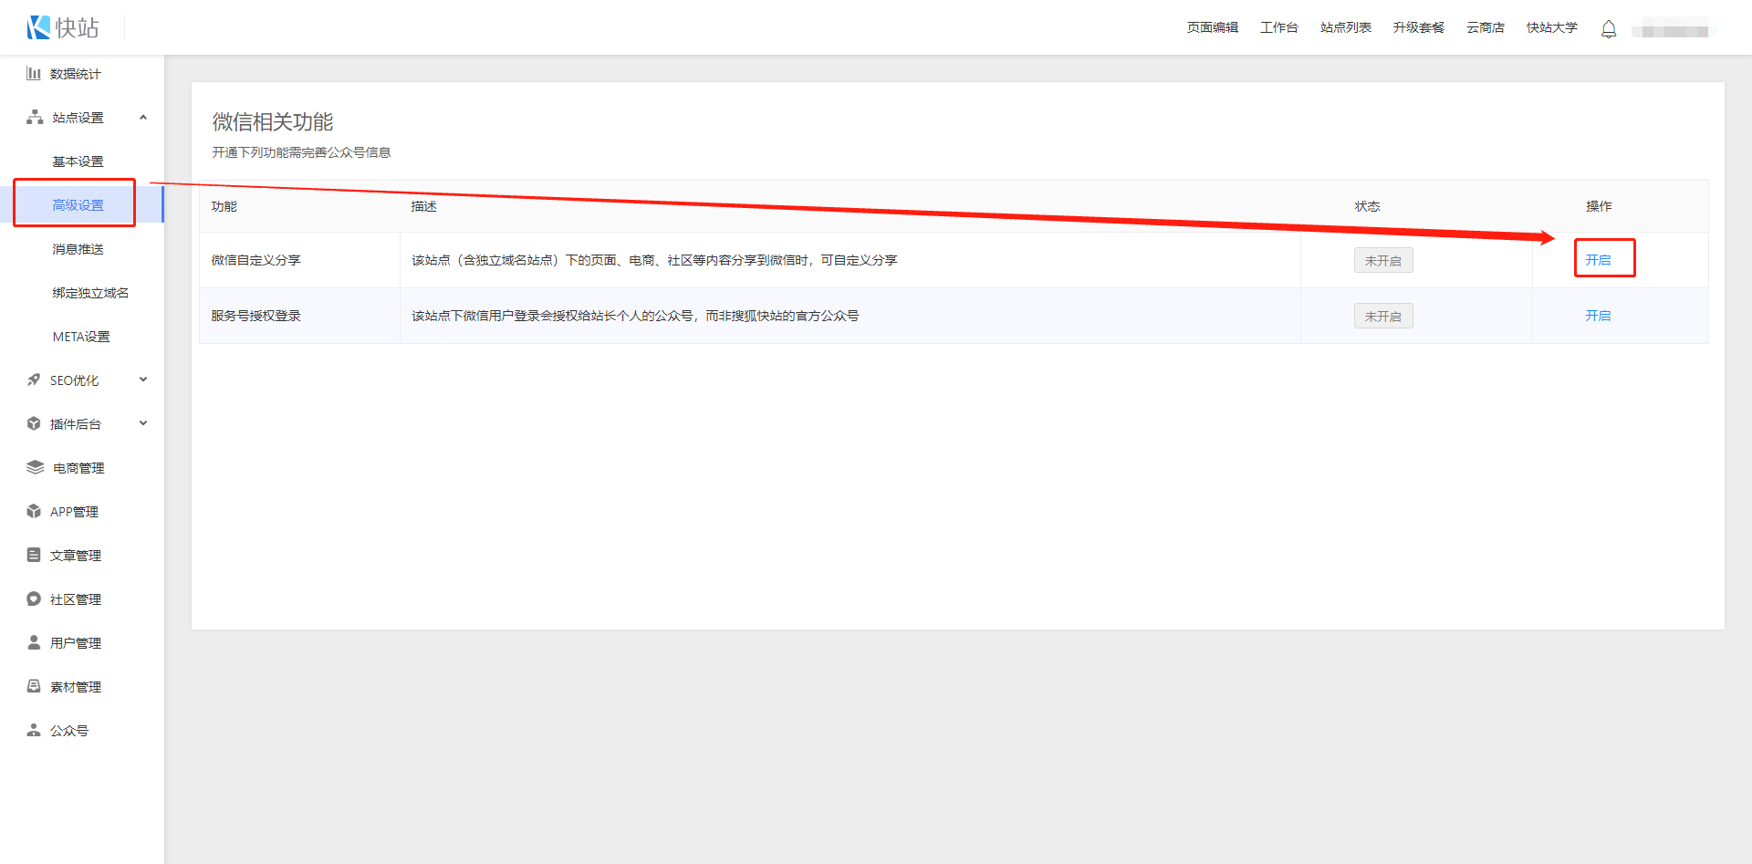Open the notification bell
The image size is (1752, 864).
point(1608,29)
